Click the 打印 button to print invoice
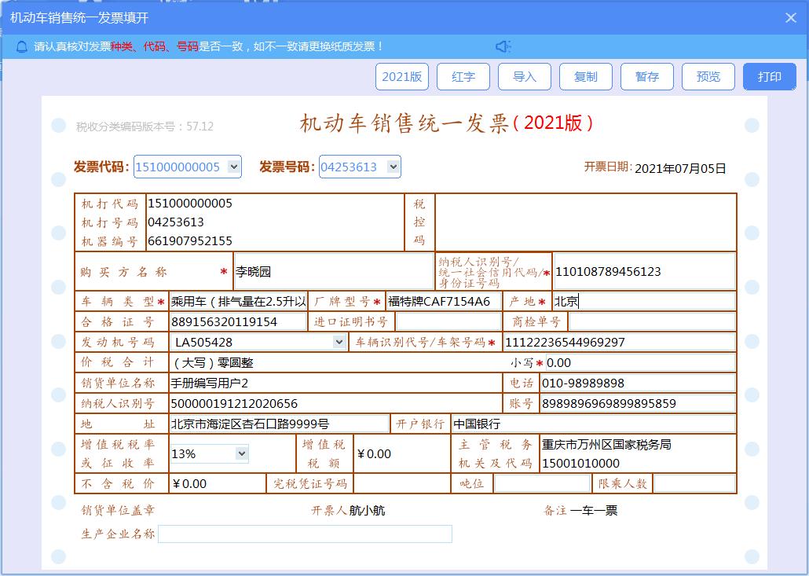This screenshot has height=576, width=809. click(769, 76)
